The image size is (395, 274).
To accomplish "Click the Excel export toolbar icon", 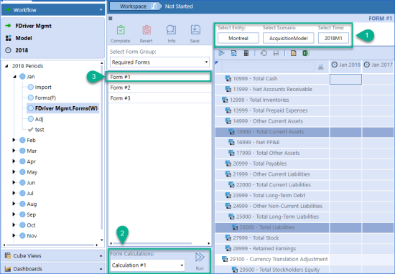I will 305,53.
